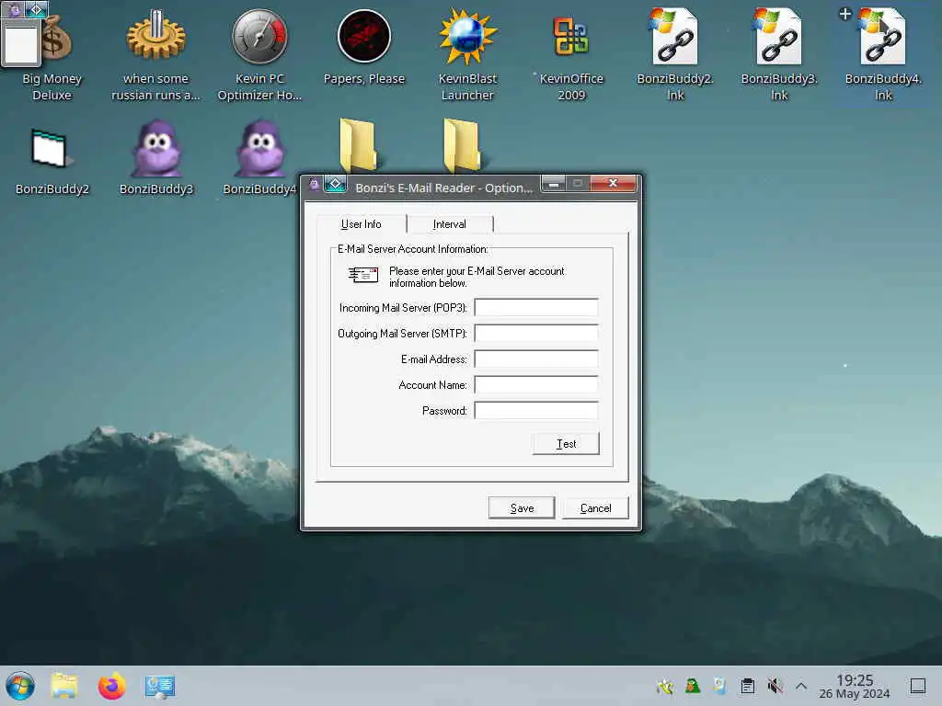
Task: Expand hidden system tray icons arrow
Action: (801, 686)
